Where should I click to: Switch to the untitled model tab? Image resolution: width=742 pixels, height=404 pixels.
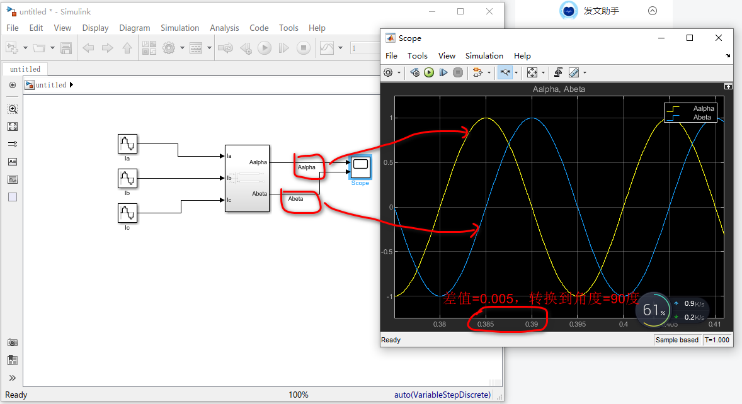[25, 69]
